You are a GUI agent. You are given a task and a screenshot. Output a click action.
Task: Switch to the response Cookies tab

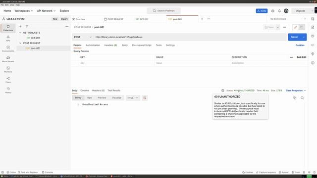(85, 90)
